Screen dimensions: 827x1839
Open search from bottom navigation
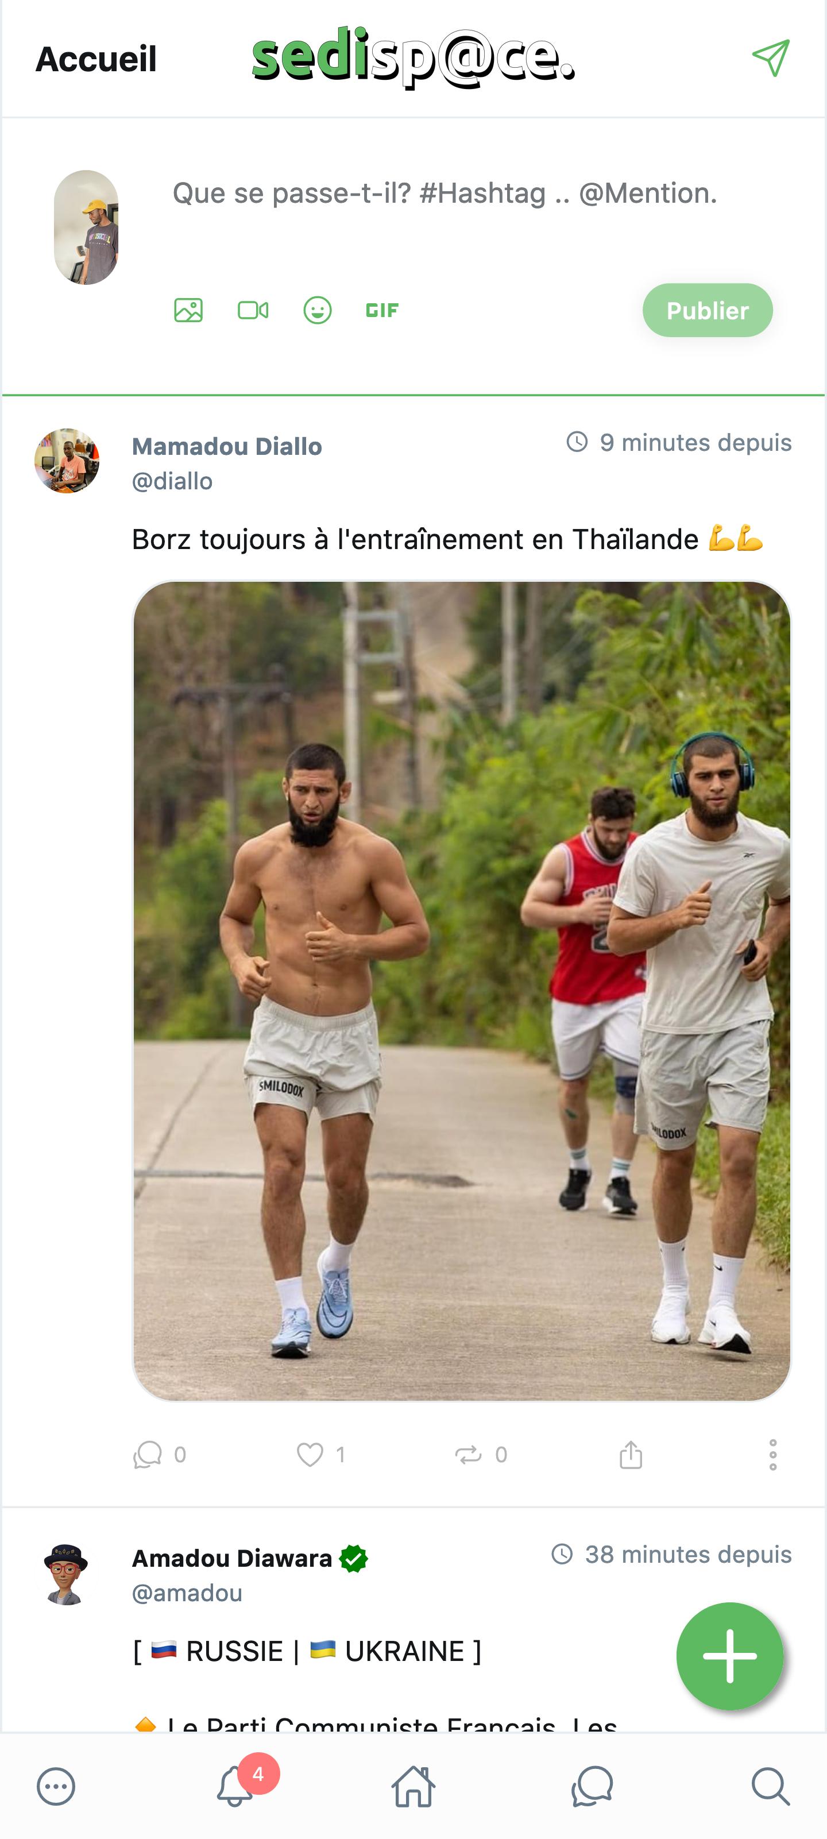[x=771, y=1787]
